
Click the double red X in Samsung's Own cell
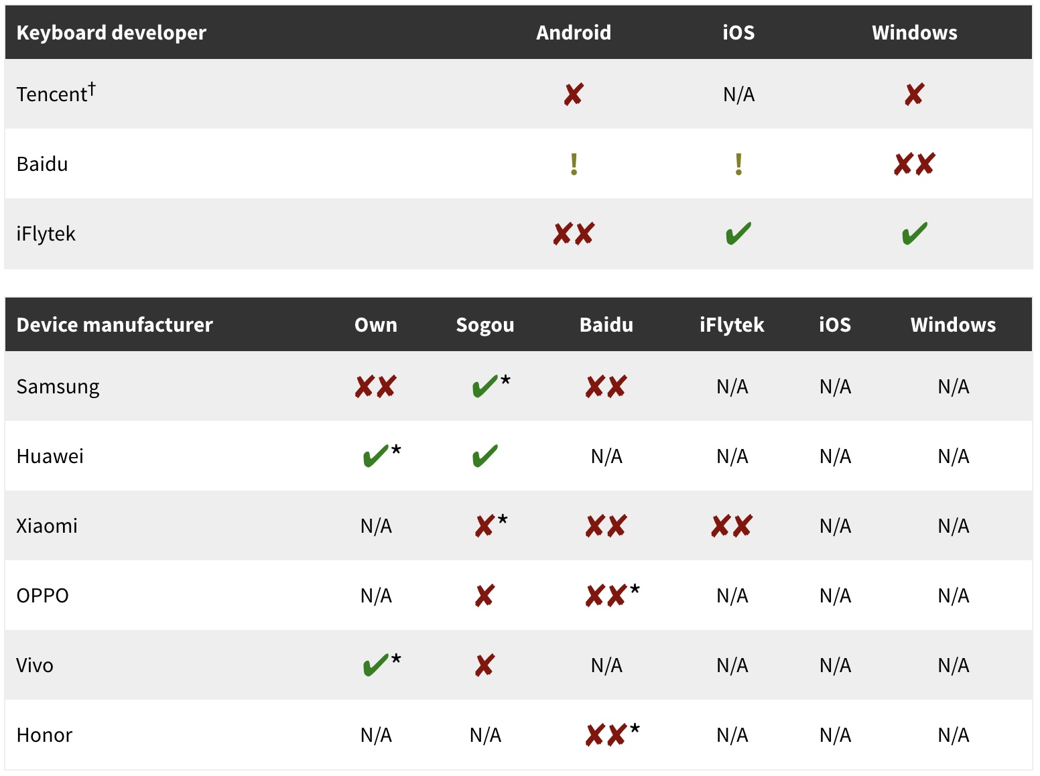(x=375, y=387)
